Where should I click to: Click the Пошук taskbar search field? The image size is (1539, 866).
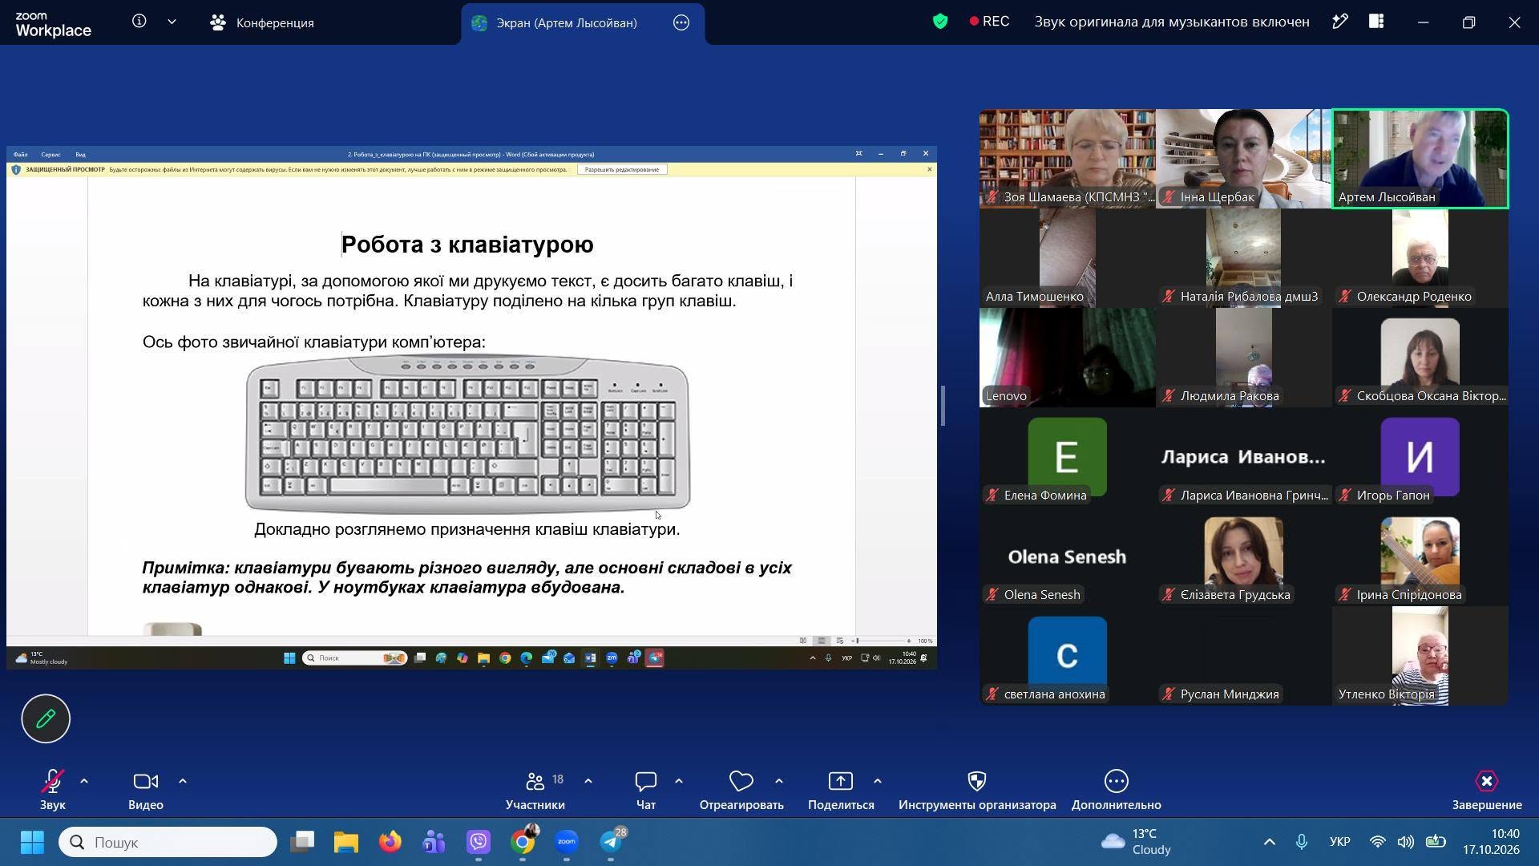point(168,842)
